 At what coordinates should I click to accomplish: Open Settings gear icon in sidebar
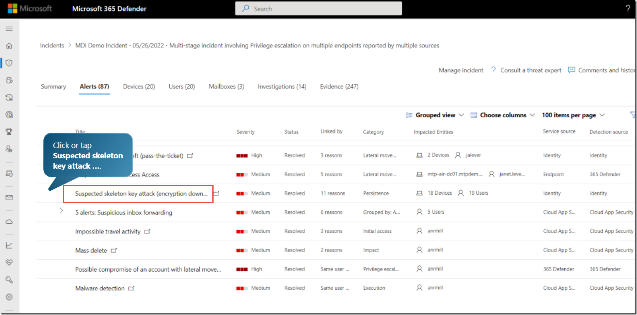click(x=9, y=297)
